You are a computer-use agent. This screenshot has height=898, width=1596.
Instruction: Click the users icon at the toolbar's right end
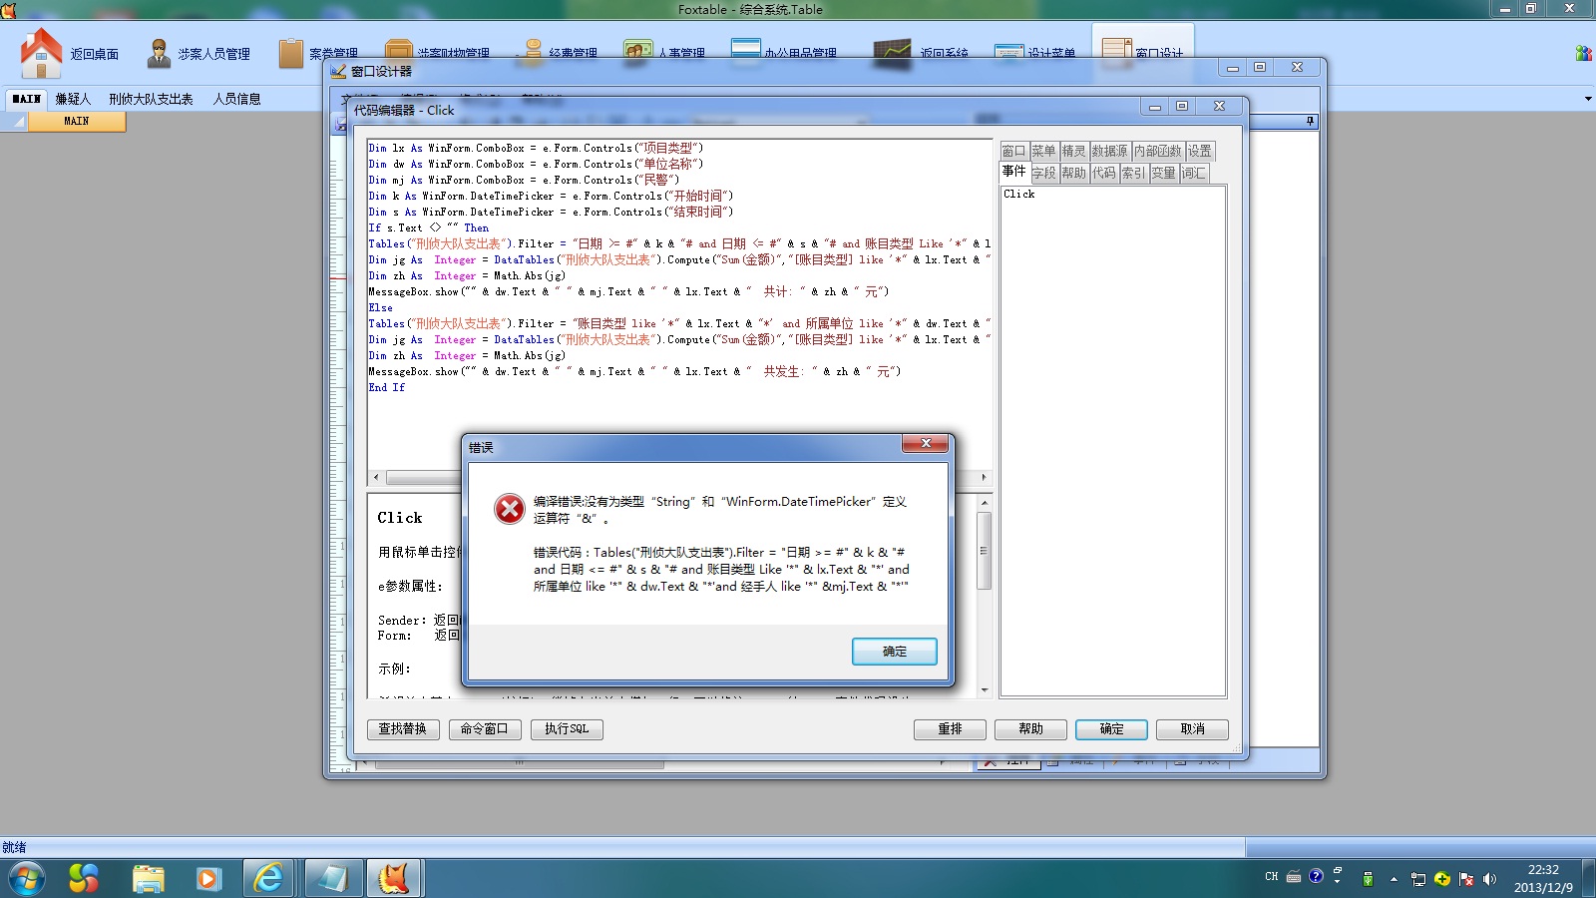tap(1584, 53)
